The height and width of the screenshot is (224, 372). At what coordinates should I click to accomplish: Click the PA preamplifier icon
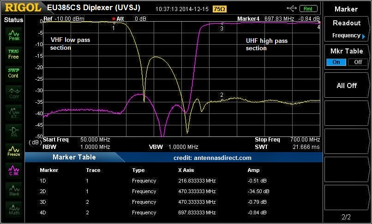pos(14,132)
